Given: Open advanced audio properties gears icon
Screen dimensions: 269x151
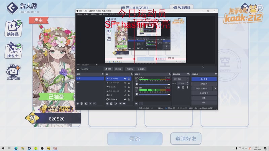Looking at the screenshot, I should coord(136,104).
